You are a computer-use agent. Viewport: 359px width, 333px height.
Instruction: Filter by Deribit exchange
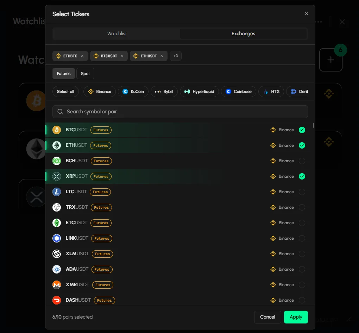(x=297, y=92)
